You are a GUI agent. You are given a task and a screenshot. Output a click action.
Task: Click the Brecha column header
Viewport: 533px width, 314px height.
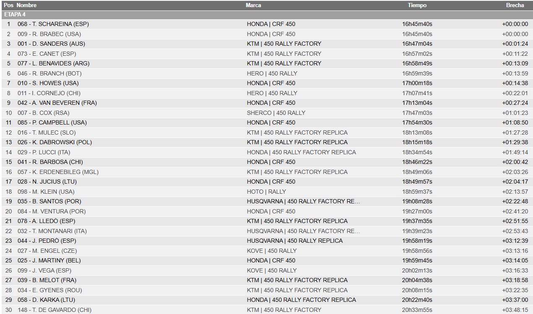pyautogui.click(x=515, y=5)
